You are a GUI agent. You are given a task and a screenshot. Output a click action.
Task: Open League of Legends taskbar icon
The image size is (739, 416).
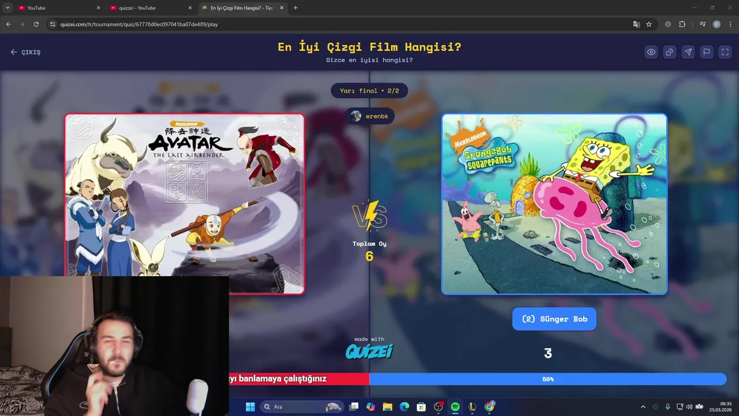point(472,407)
